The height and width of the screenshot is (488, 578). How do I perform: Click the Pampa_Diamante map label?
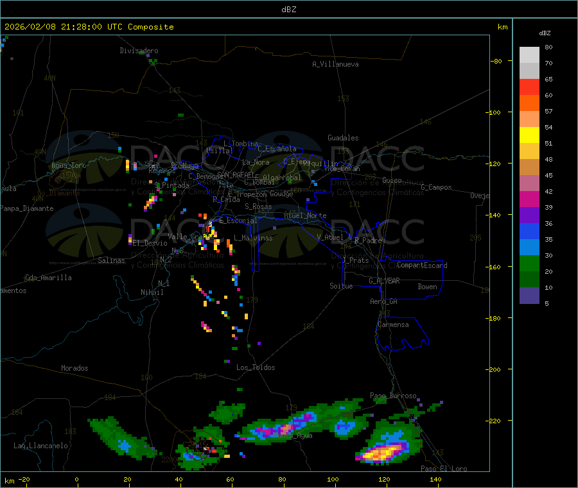pyautogui.click(x=27, y=208)
